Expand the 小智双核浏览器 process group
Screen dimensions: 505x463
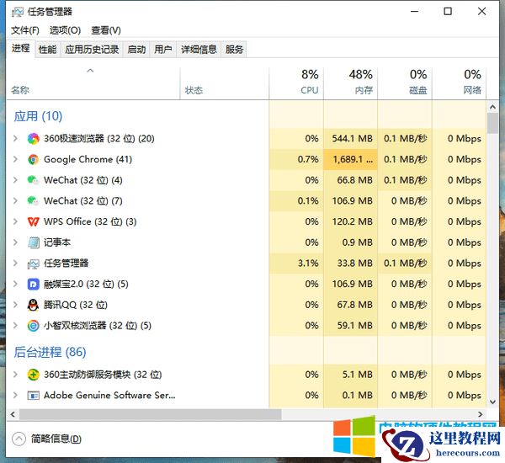pos(15,326)
